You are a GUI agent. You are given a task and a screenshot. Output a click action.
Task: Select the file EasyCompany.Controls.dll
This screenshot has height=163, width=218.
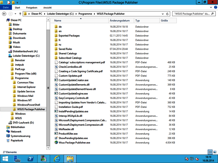73,98
